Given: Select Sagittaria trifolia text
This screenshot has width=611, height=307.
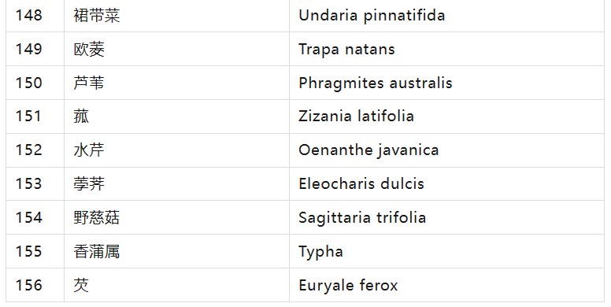Looking at the screenshot, I should pos(362,218).
